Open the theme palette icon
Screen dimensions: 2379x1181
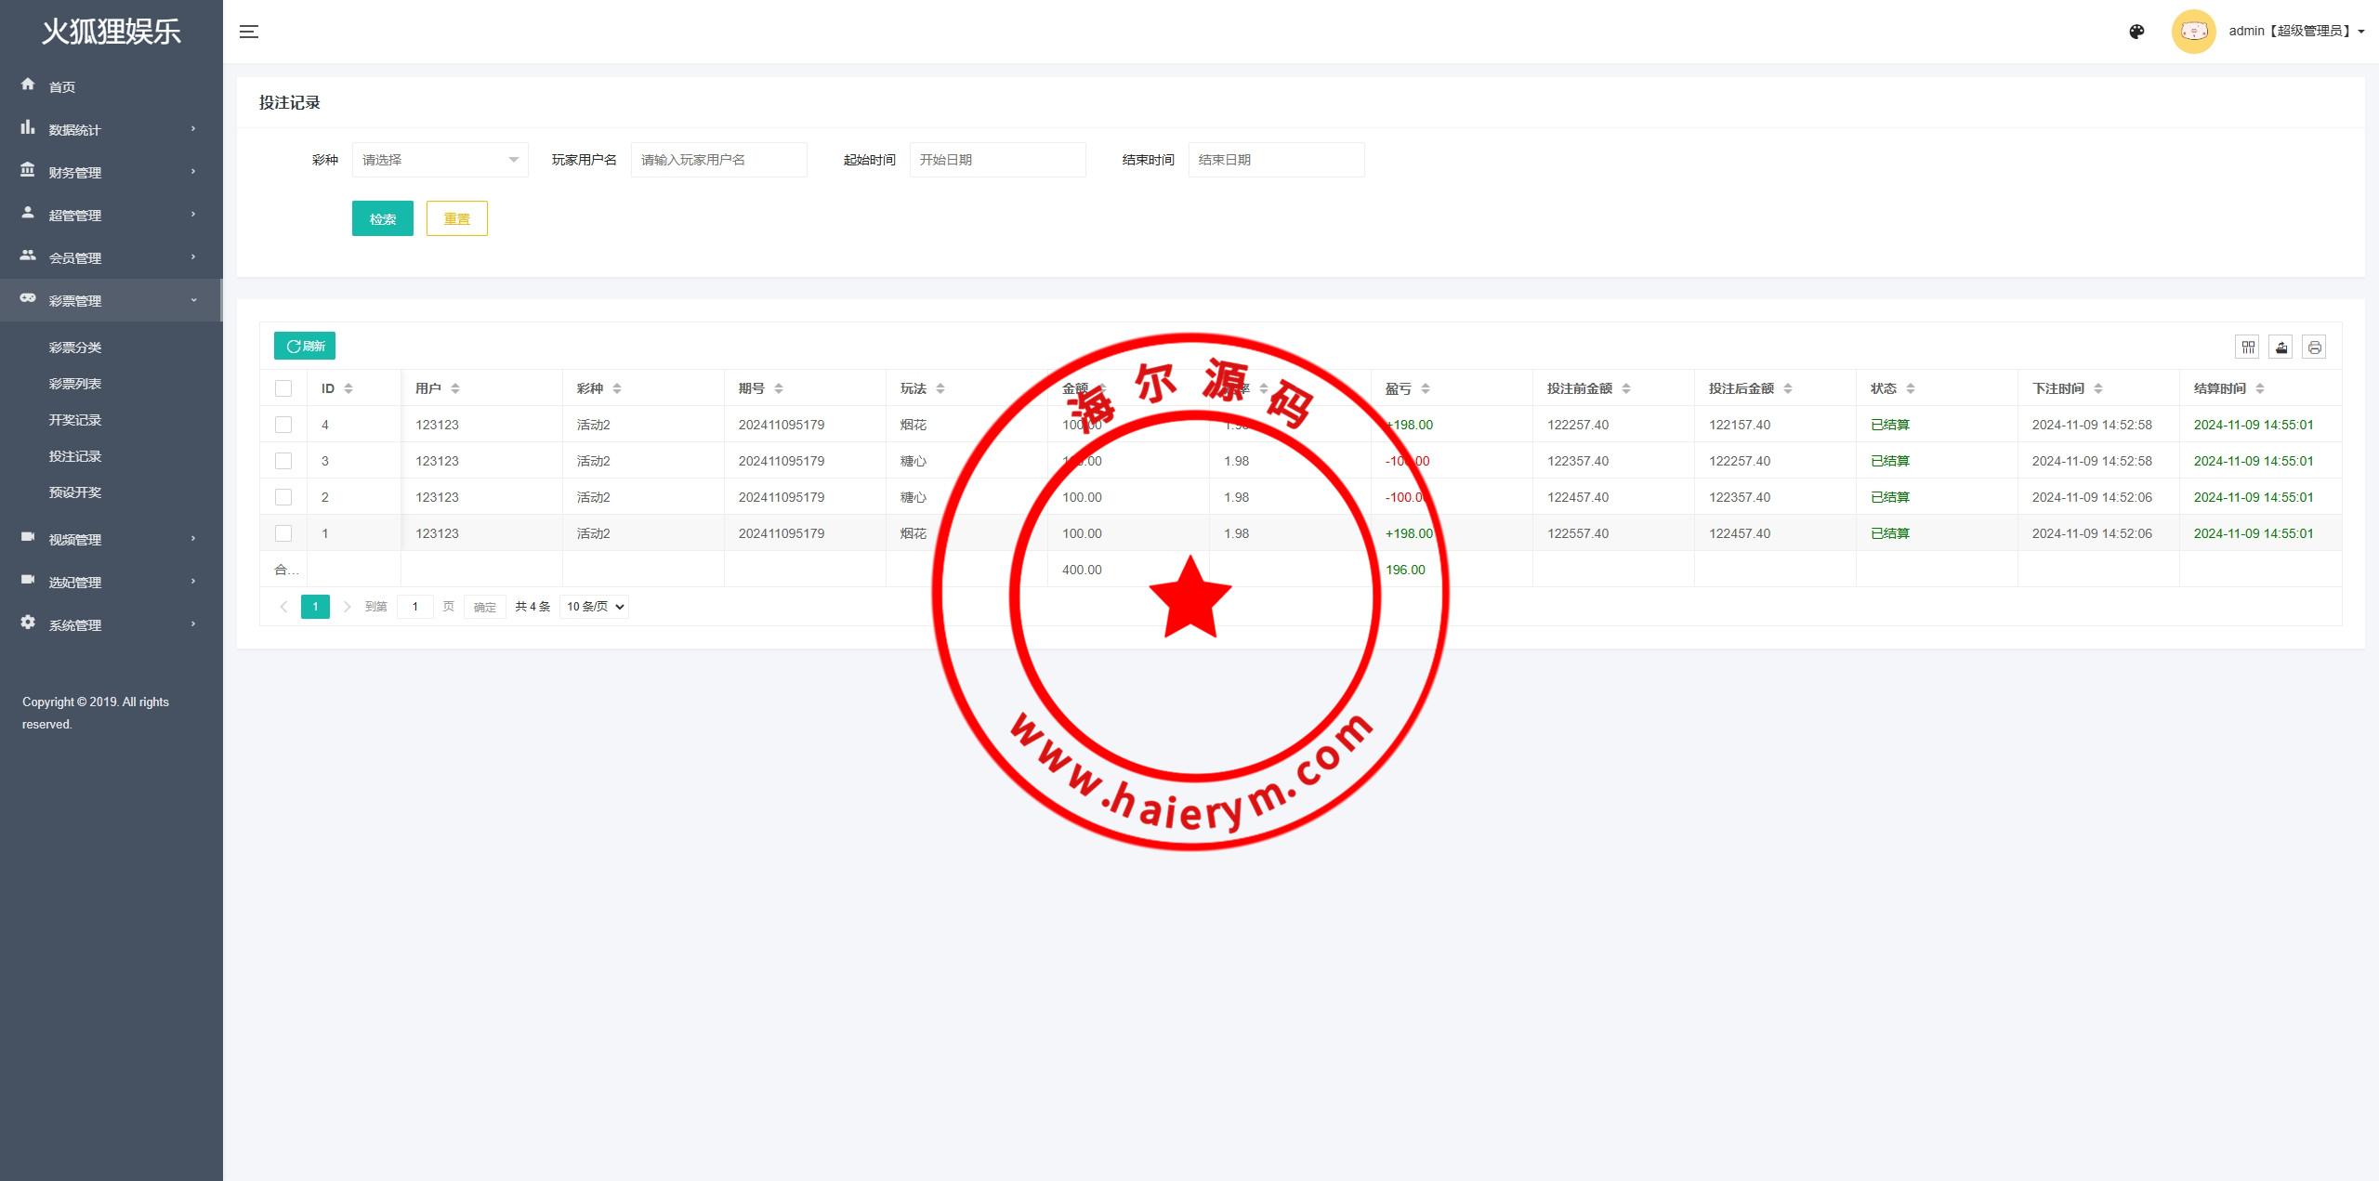click(x=2136, y=32)
